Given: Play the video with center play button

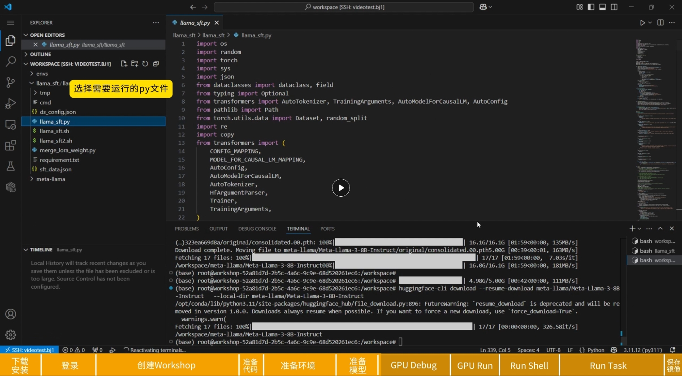Looking at the screenshot, I should pos(341,188).
